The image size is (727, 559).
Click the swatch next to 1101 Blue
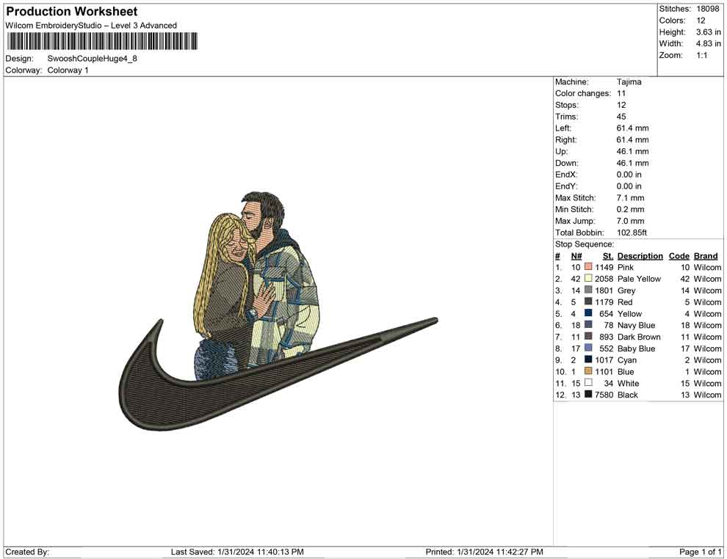click(x=588, y=371)
